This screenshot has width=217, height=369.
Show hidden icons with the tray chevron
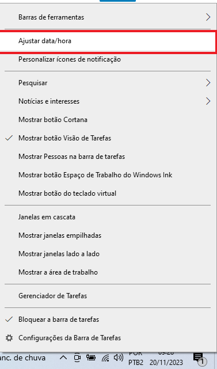point(63,358)
